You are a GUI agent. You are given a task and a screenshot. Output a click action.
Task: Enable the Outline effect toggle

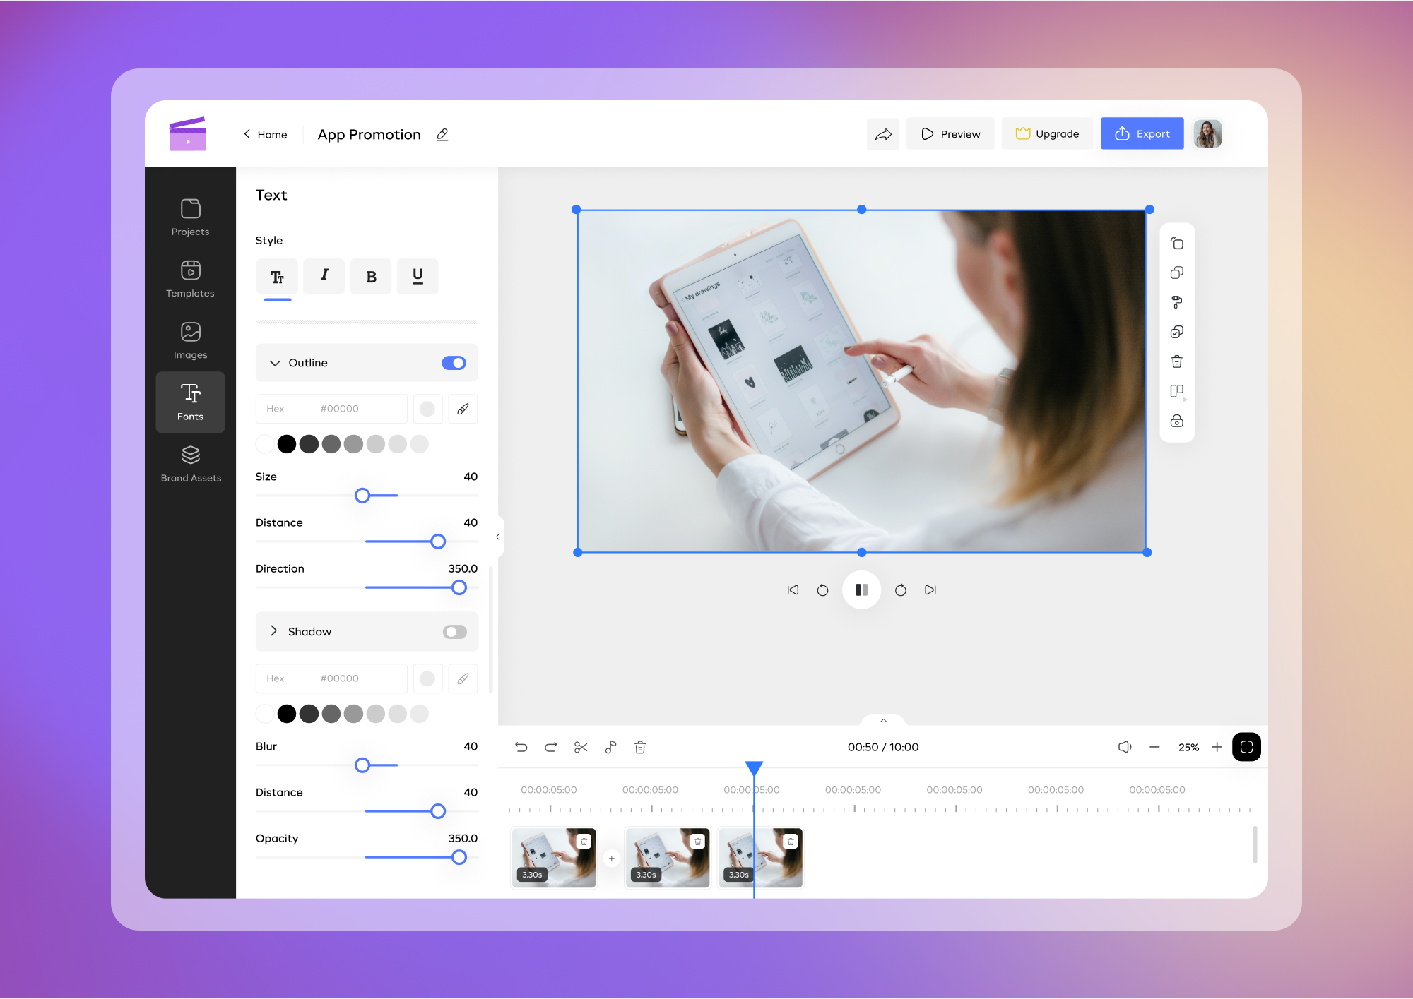pyautogui.click(x=454, y=362)
